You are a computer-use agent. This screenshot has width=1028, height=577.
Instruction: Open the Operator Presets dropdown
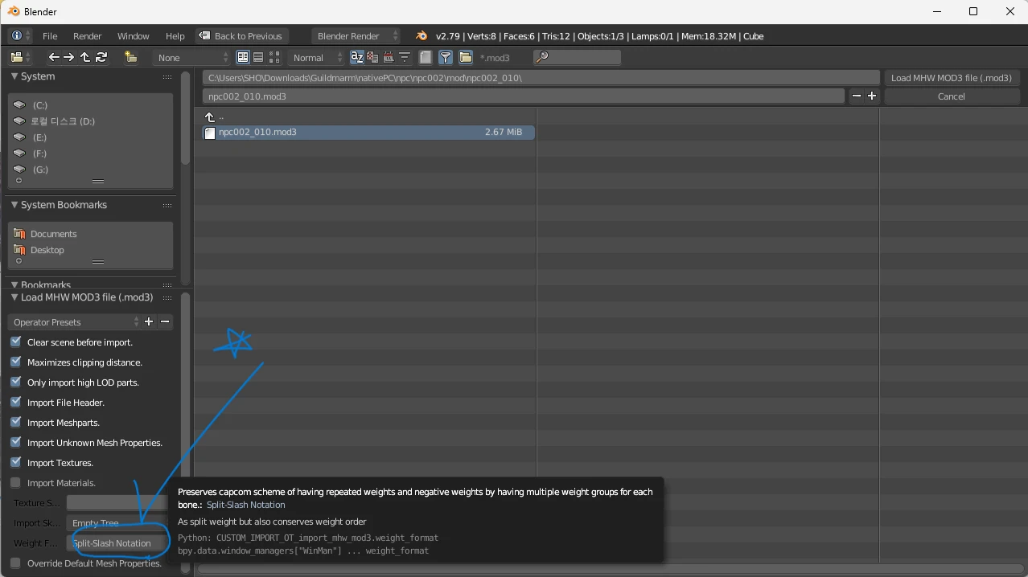point(74,322)
